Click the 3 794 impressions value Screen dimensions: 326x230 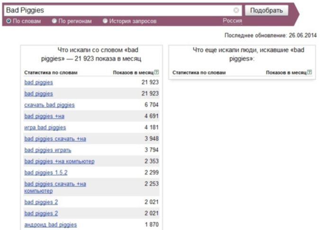click(152, 150)
